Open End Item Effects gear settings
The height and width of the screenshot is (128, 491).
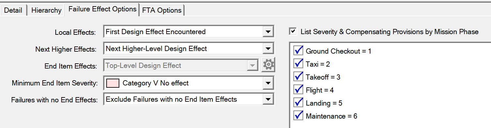[268, 65]
